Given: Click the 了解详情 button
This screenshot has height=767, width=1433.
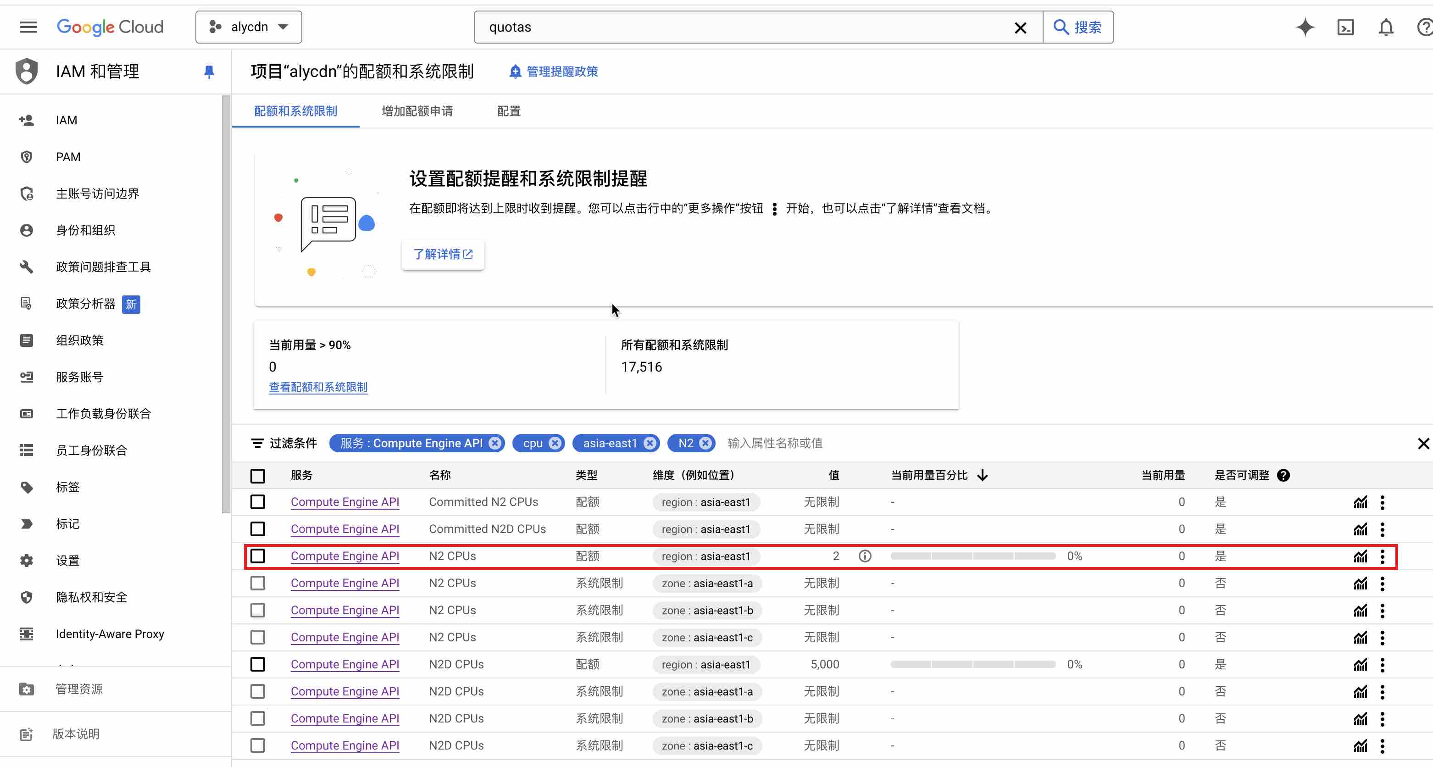Looking at the screenshot, I should [443, 255].
